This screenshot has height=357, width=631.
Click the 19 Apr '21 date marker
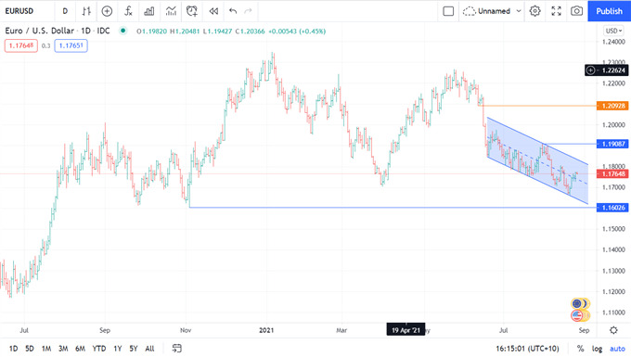(x=406, y=330)
